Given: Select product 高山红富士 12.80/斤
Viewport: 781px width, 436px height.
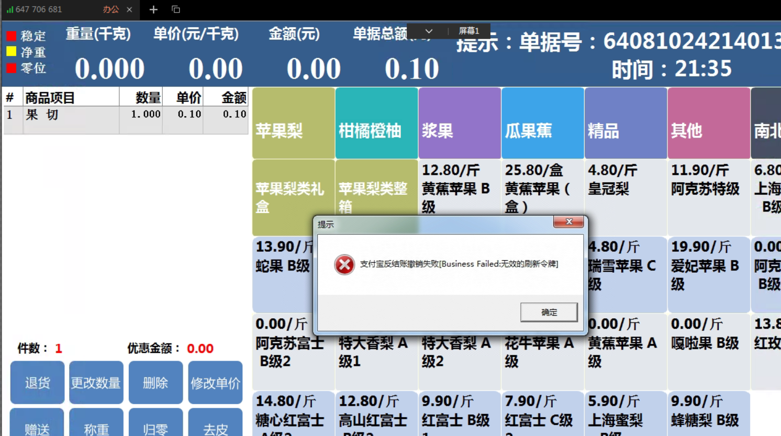Looking at the screenshot, I should tap(376, 413).
